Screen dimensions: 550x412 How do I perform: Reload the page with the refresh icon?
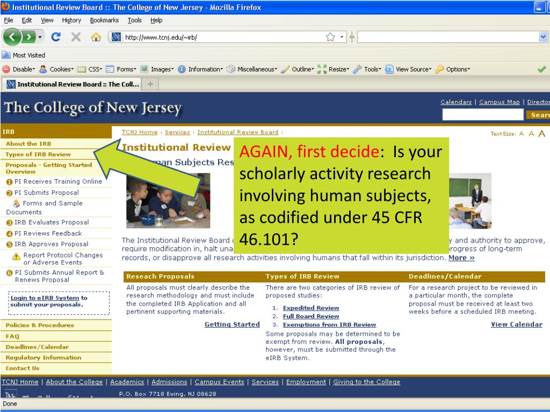click(56, 37)
